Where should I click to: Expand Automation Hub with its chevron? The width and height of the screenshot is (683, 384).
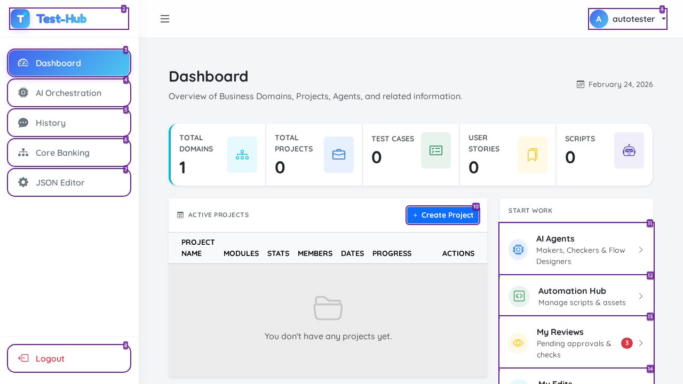pyautogui.click(x=641, y=296)
